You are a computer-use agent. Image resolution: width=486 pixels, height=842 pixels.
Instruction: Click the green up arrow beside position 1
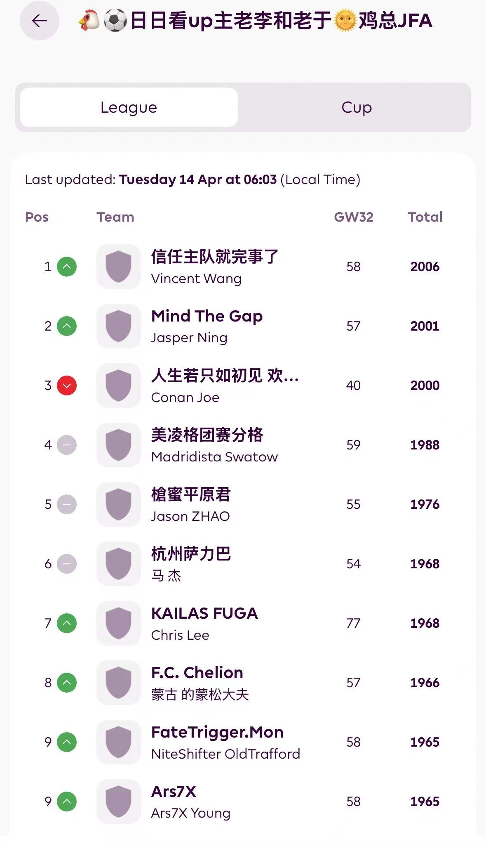pos(67,267)
